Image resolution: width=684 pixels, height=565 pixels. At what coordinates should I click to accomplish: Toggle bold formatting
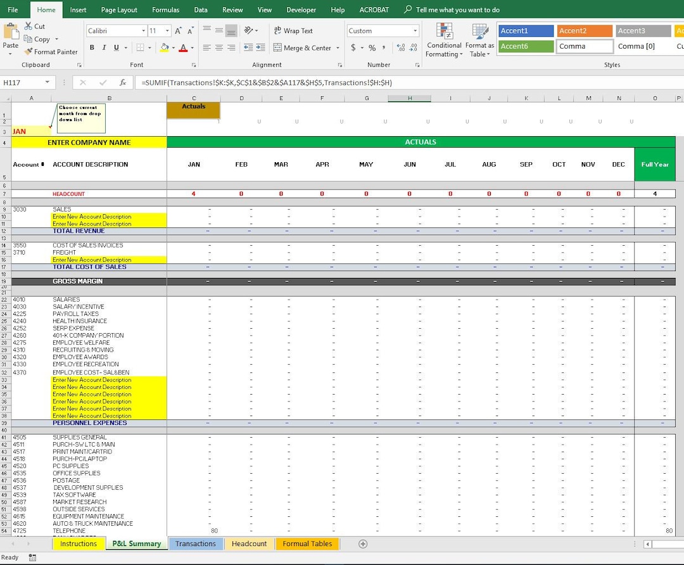92,48
